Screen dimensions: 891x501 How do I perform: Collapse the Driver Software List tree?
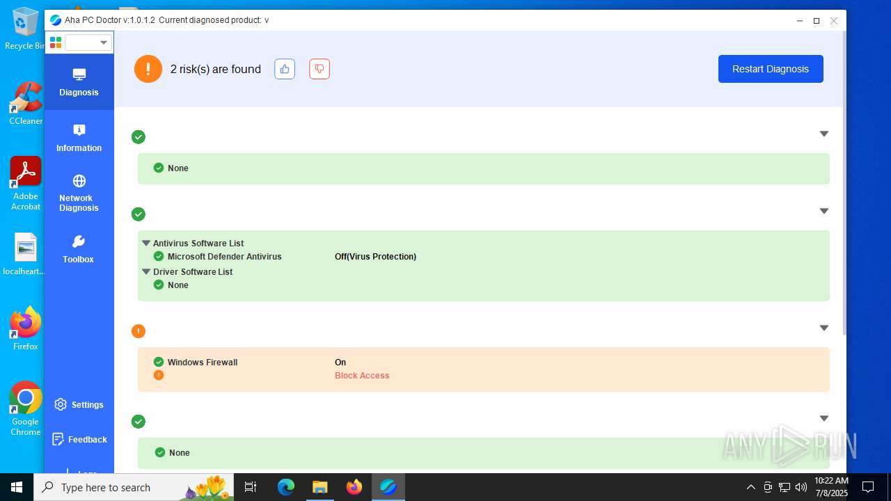146,272
